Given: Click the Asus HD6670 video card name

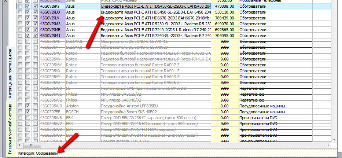Looking at the screenshot, I should tap(156, 18).
